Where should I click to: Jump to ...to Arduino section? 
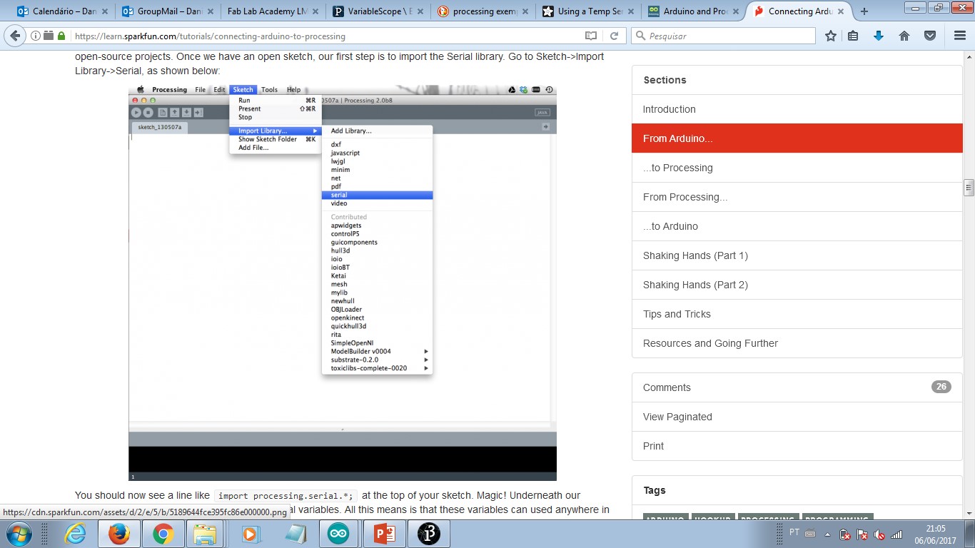point(797,226)
